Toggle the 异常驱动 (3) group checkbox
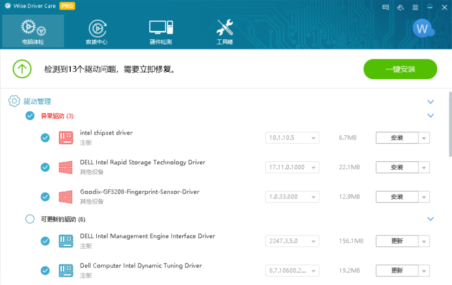 click(x=30, y=116)
